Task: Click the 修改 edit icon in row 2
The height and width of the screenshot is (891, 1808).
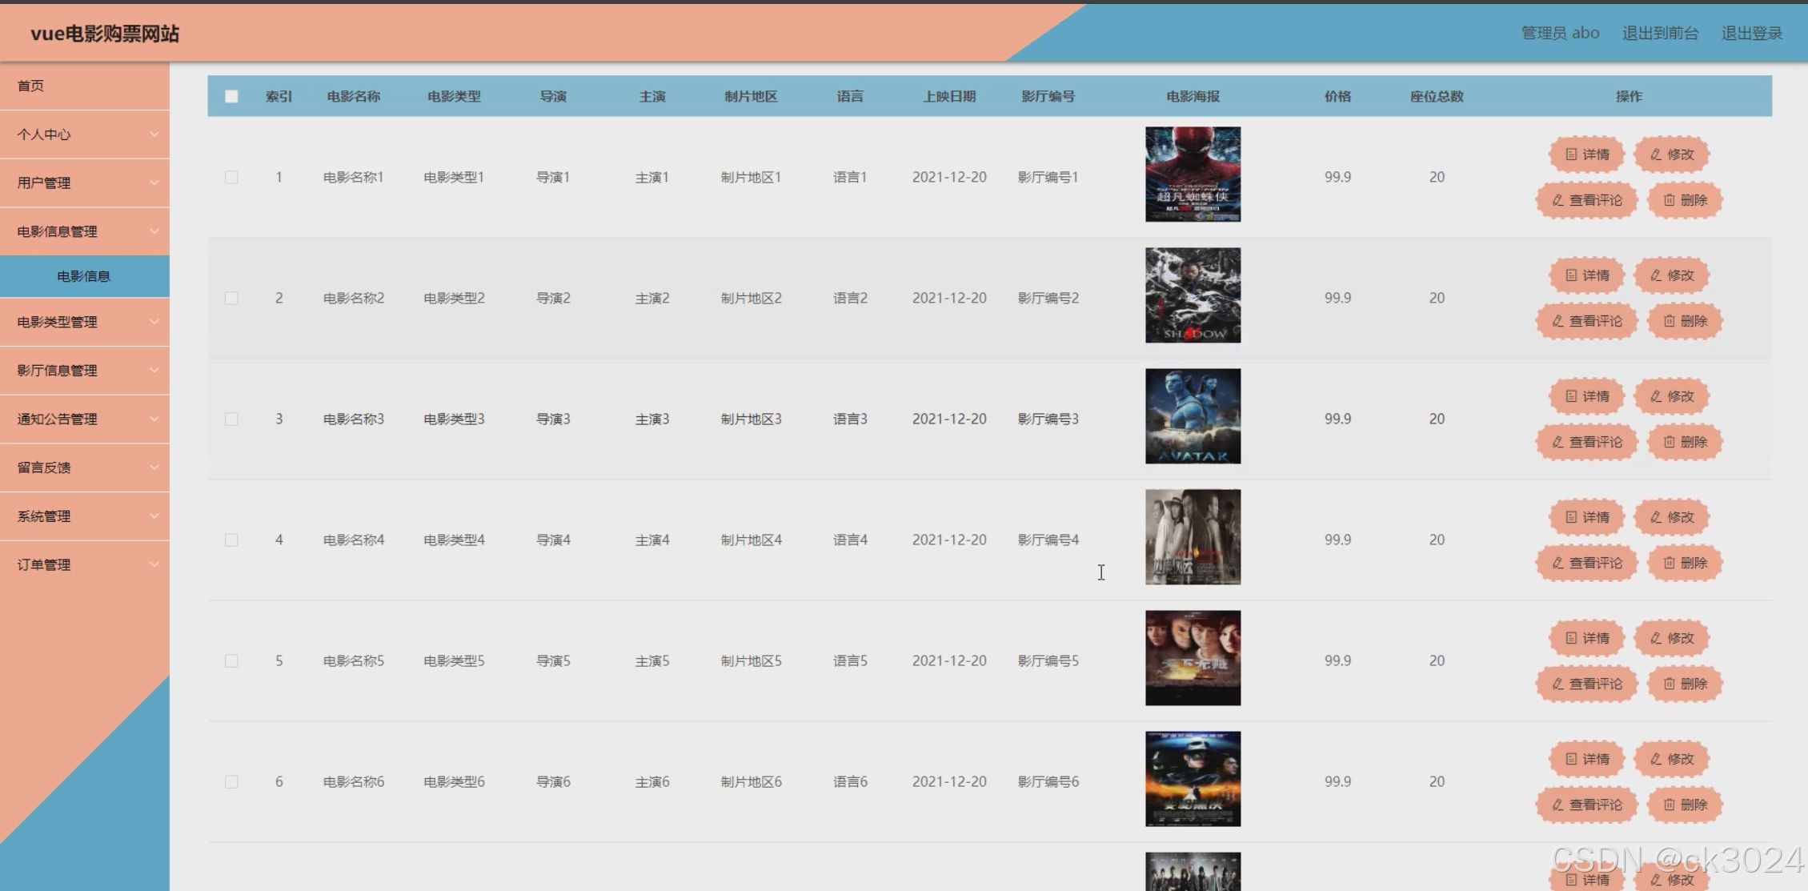Action: [x=1656, y=275]
